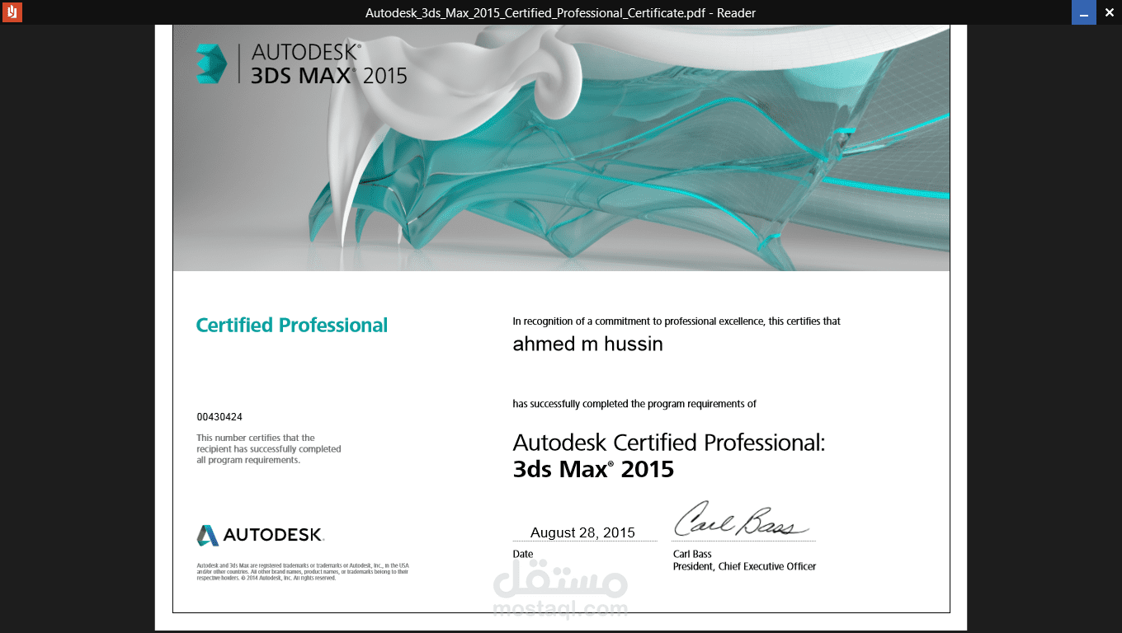Click the 'Date' label under the line
The height and width of the screenshot is (633, 1122).
pyautogui.click(x=522, y=554)
